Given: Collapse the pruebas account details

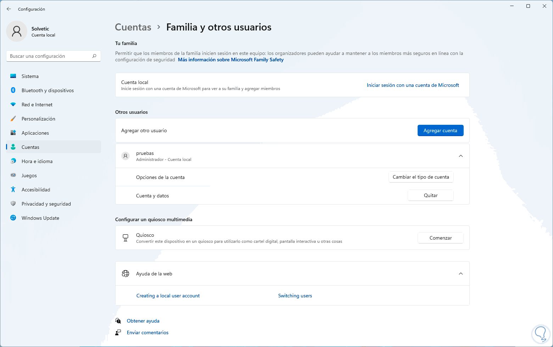Looking at the screenshot, I should point(460,156).
